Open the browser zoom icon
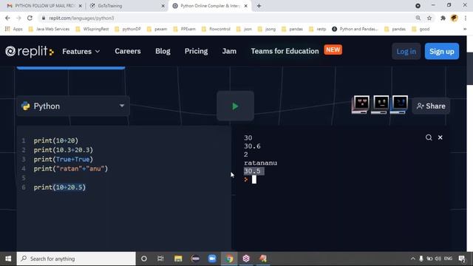The height and width of the screenshot is (266, 473). tap(418, 18)
